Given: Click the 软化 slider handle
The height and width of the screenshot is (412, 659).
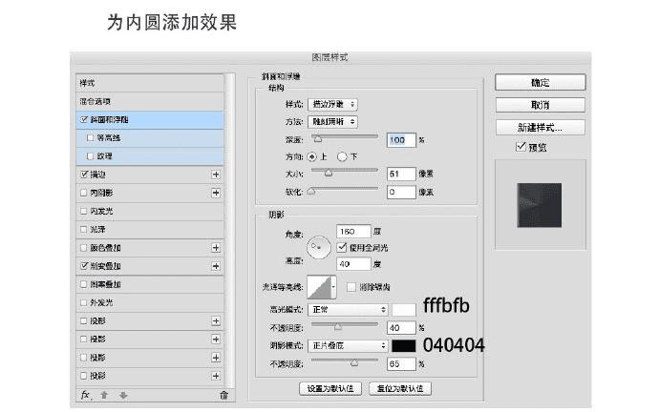Looking at the screenshot, I should (x=311, y=192).
